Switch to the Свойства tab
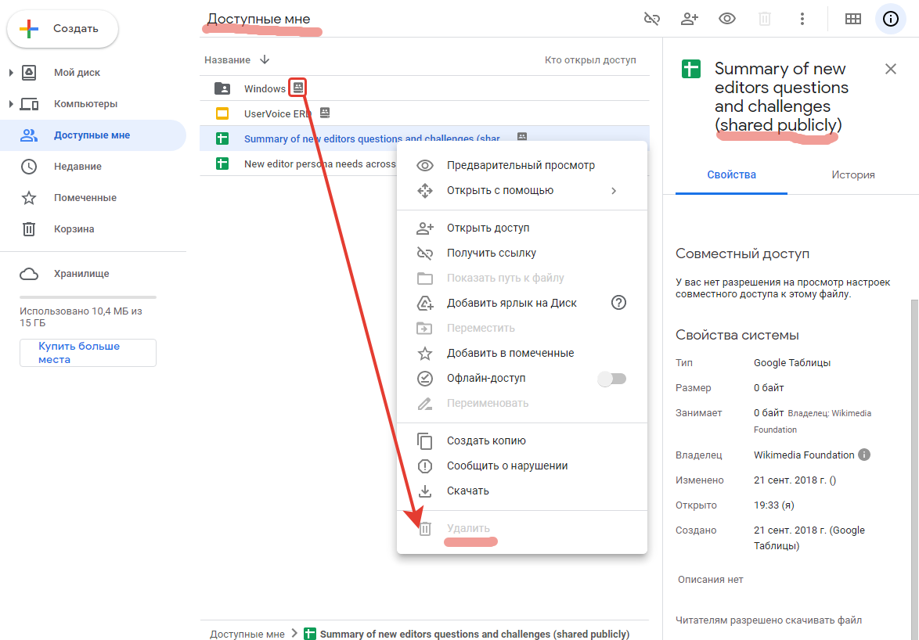The width and height of the screenshot is (919, 640). click(731, 174)
